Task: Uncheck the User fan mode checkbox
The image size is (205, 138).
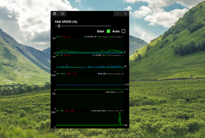Action: 108,31
